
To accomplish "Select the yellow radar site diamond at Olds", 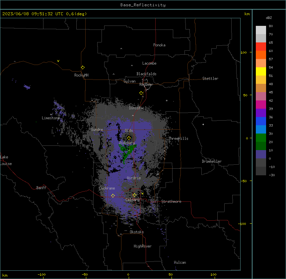I will [129, 138].
